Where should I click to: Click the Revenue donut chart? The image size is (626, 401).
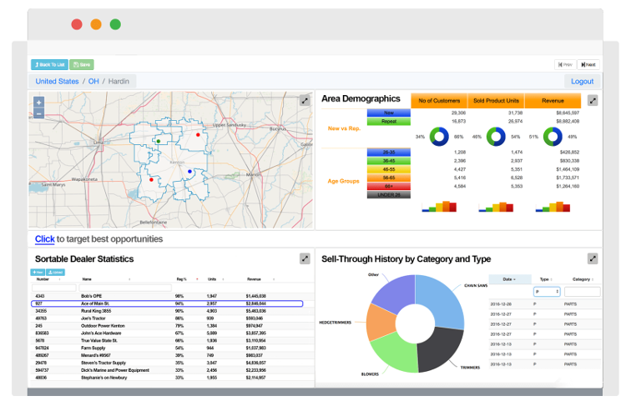point(553,137)
